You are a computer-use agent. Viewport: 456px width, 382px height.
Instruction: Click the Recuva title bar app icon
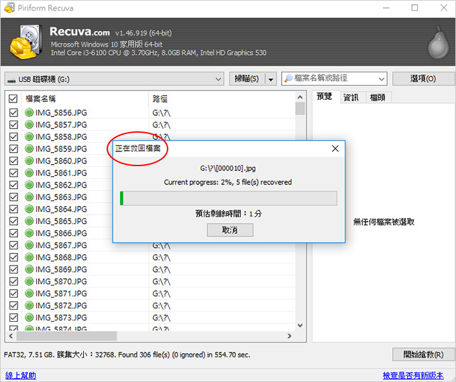coord(9,7)
